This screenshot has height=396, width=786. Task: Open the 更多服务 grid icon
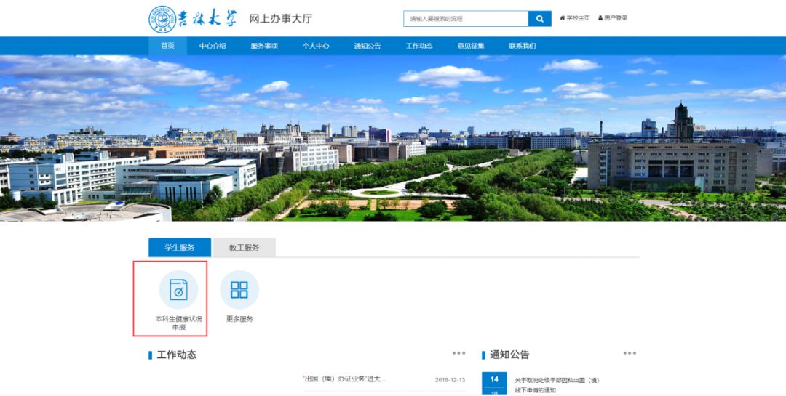tap(239, 290)
